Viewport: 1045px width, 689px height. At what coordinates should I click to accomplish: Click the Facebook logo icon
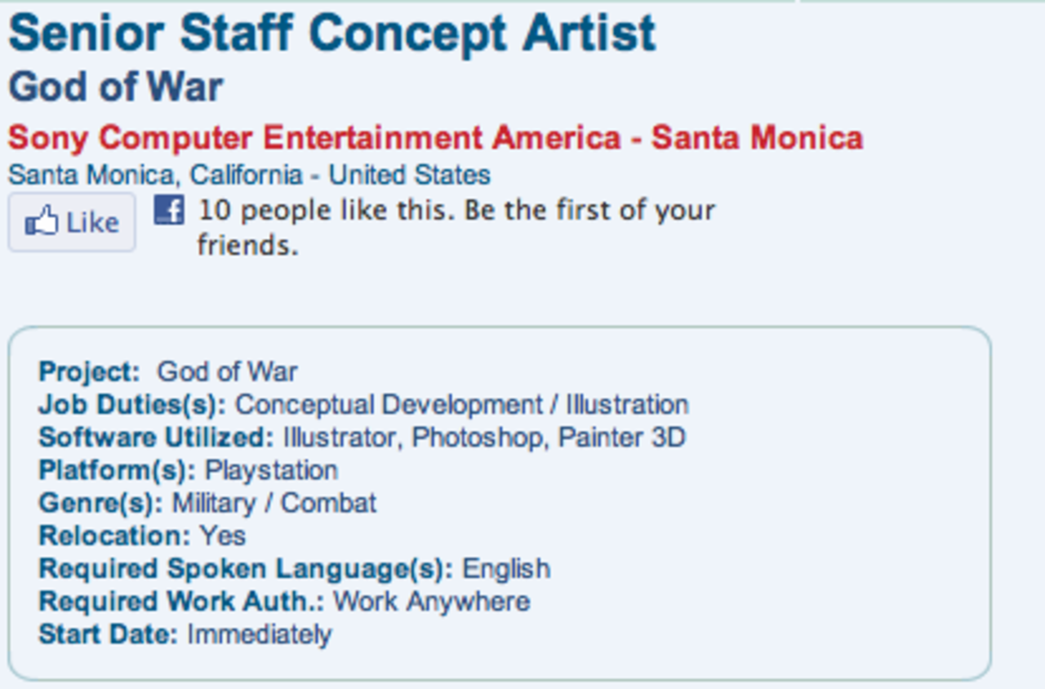[169, 211]
